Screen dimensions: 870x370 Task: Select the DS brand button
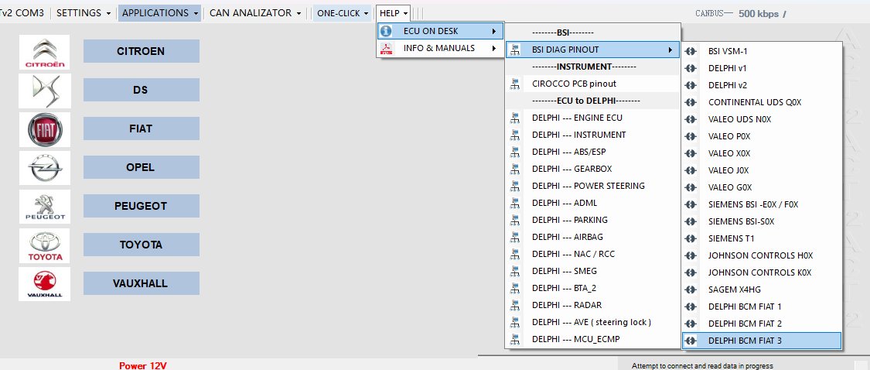(141, 90)
